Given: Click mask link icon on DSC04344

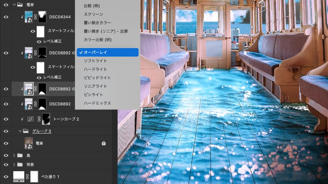Looking at the screenshot, I should coord(35,17).
